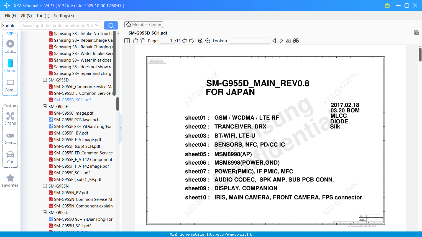Select the SM-G955D_SCH.pdf tab

click(148, 33)
